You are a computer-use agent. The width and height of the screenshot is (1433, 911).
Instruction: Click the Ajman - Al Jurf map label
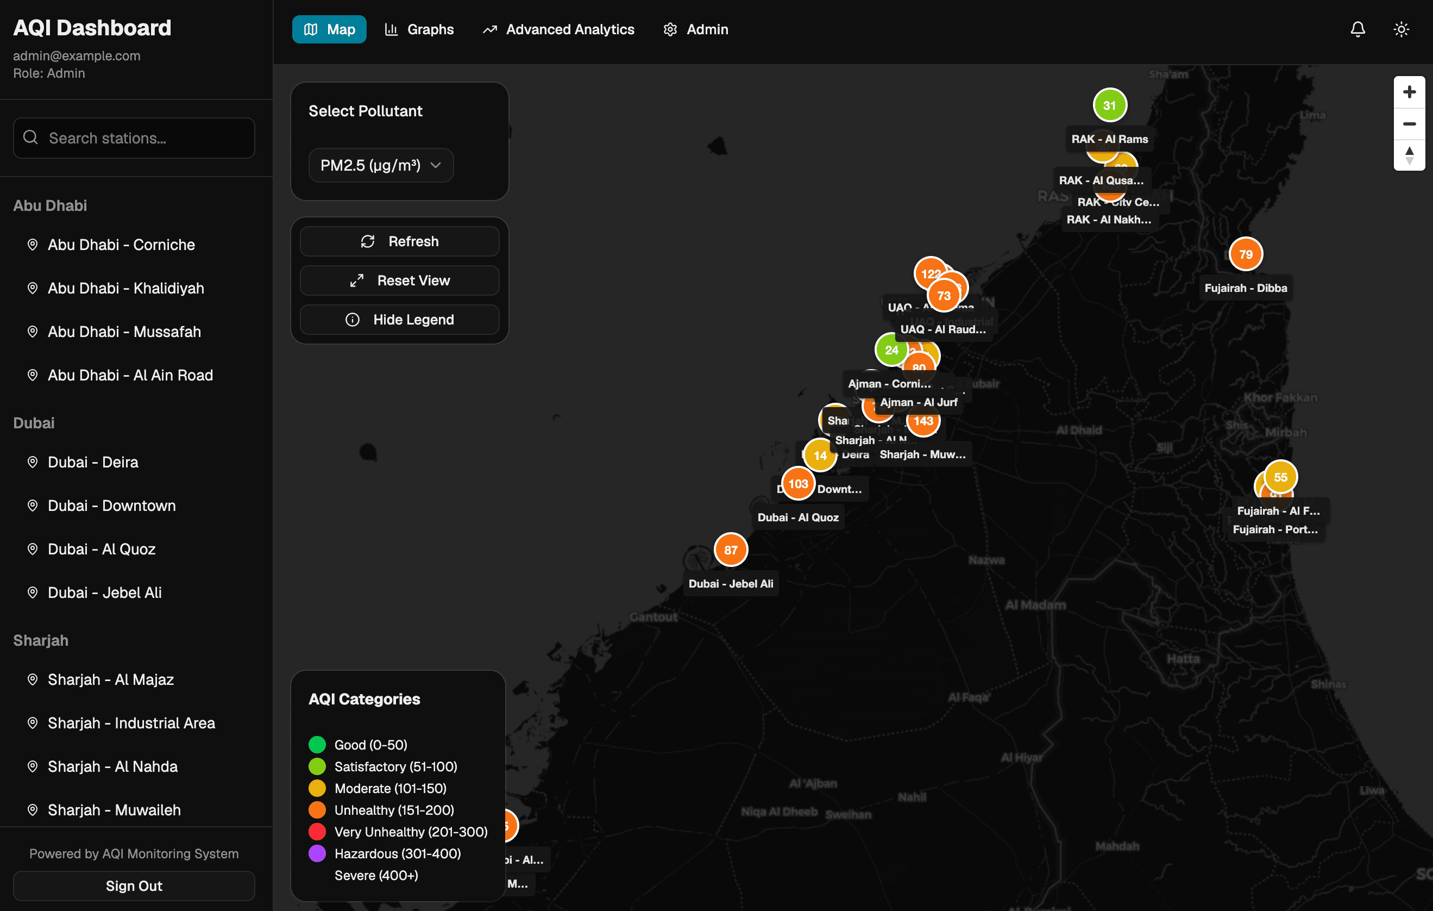coord(919,403)
